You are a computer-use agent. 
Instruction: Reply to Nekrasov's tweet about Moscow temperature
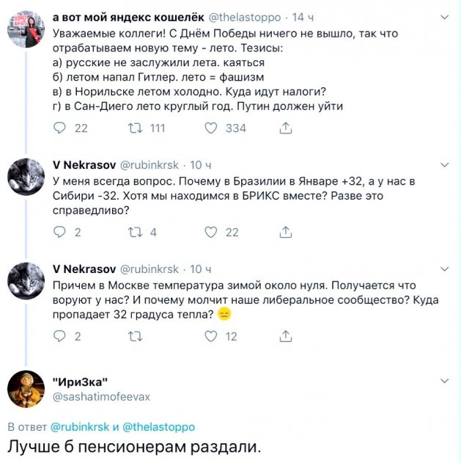click(x=62, y=337)
